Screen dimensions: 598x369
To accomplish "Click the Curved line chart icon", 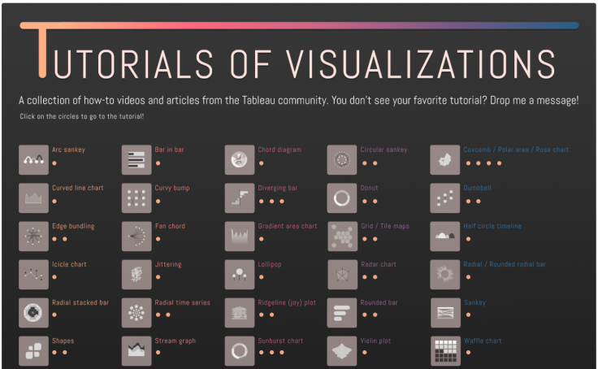I will pos(33,198).
